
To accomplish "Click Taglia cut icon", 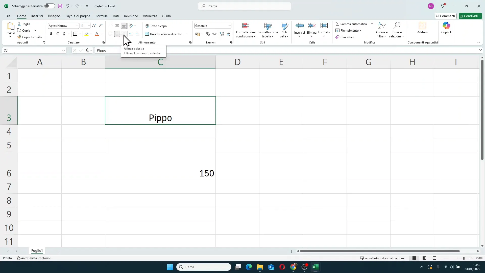I will [x=19, y=24].
